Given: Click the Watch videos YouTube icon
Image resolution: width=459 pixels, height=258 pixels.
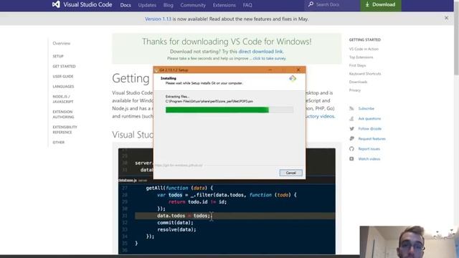Looking at the screenshot, I should point(351,159).
